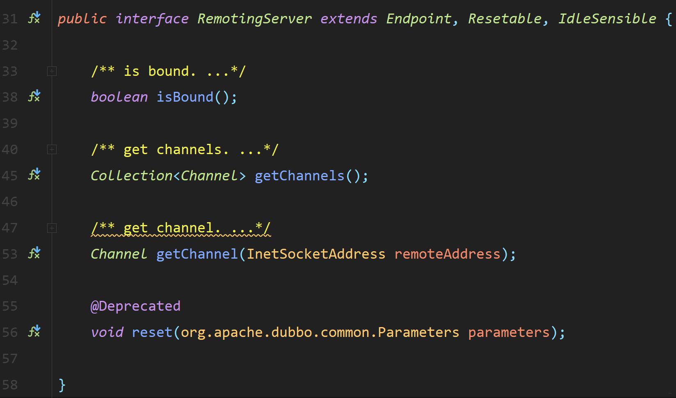Click the 'interface' keyword on line 31
The width and height of the screenshot is (676, 398).
click(x=152, y=19)
